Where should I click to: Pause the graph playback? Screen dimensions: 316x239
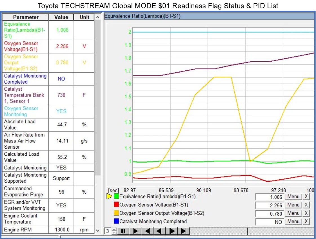coord(123,231)
